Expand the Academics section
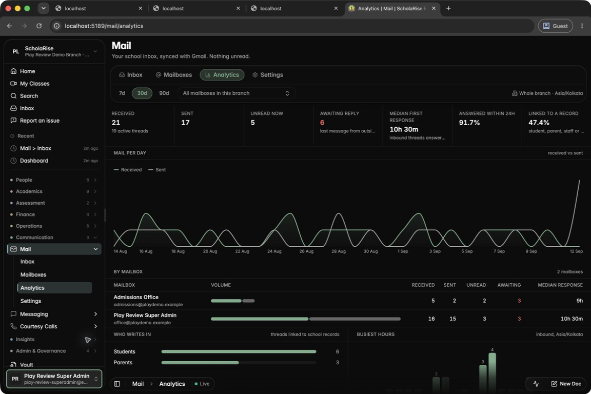This screenshot has width=591, height=394. tap(54, 191)
